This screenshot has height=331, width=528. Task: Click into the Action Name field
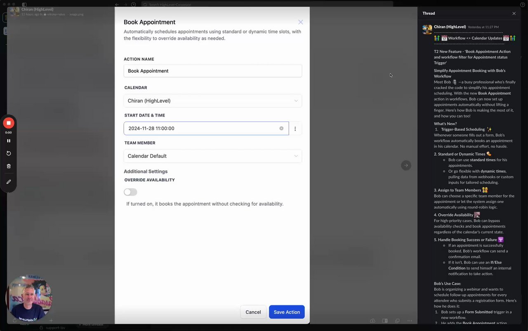click(x=212, y=71)
